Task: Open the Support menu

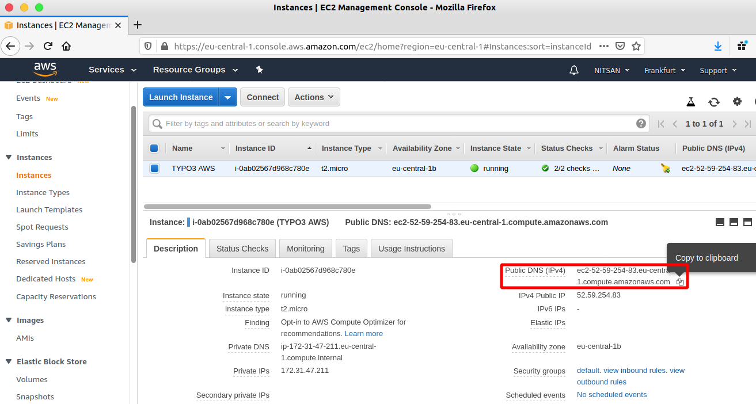Action: 718,70
